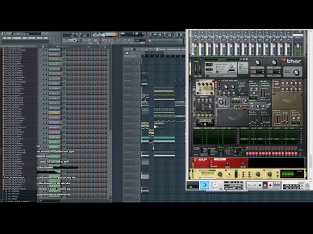Click the last pink step button in Thor sequencer
This screenshot has width=313, height=234.
pyautogui.click(x=296, y=153)
